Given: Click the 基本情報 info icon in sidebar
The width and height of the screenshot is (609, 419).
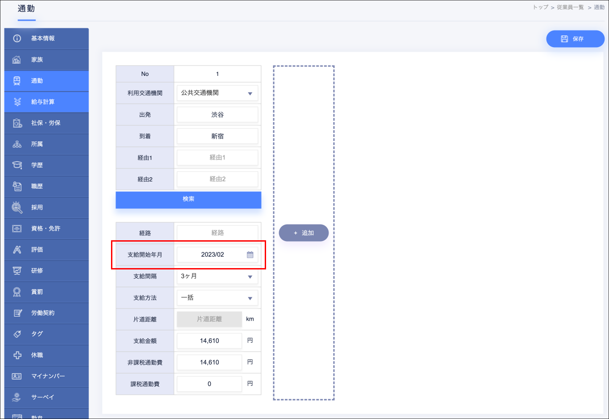Looking at the screenshot, I should pos(17,39).
